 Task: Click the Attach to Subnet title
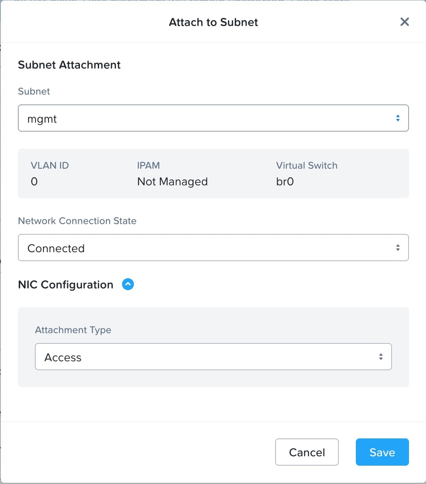pos(213,22)
